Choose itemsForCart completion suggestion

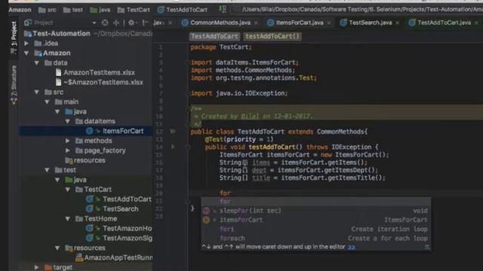[316, 220]
